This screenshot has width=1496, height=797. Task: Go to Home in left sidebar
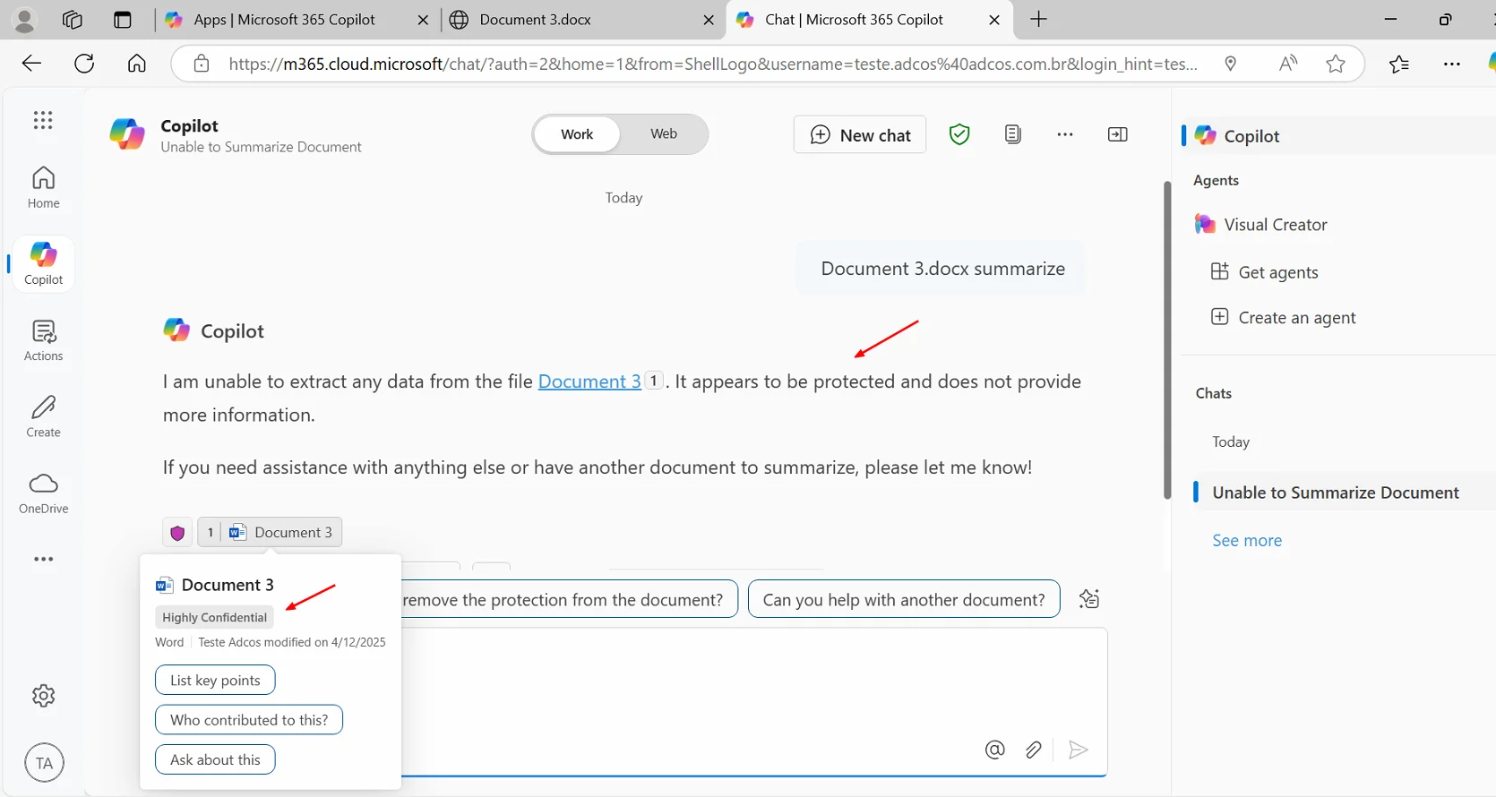[x=43, y=188]
